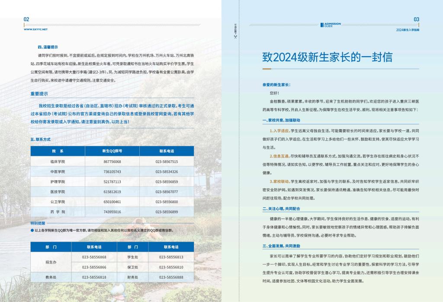Viewport: 443px width, 302px height.
Task: Click phone number 023-58567515
Action: pyautogui.click(x=167, y=162)
